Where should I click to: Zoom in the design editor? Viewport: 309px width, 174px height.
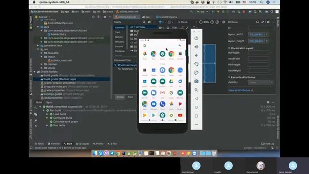tap(212, 22)
